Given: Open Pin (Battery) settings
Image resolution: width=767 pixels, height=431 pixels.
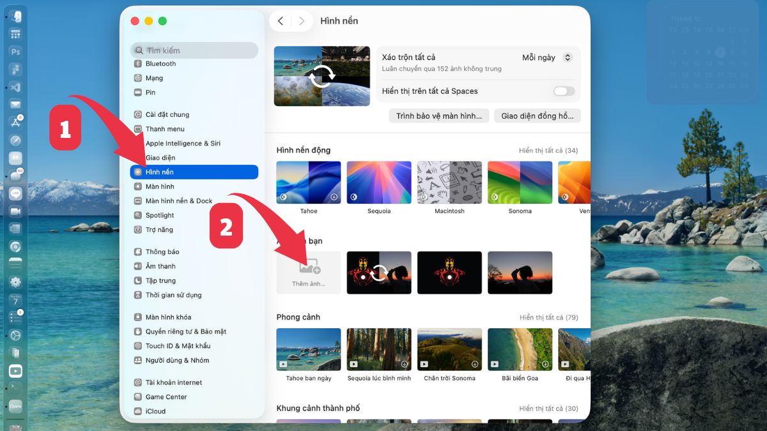Looking at the screenshot, I should coord(151,92).
